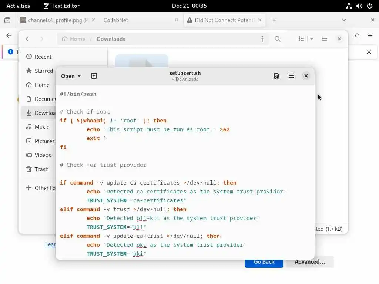Image resolution: width=379 pixels, height=284 pixels.
Task: Open Trash in Files sidebar
Action: click(x=38, y=169)
